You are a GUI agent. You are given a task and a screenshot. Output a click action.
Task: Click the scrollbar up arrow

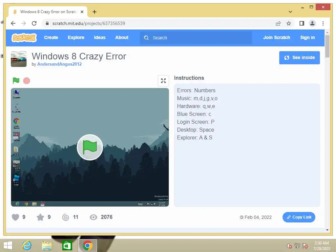327,32
